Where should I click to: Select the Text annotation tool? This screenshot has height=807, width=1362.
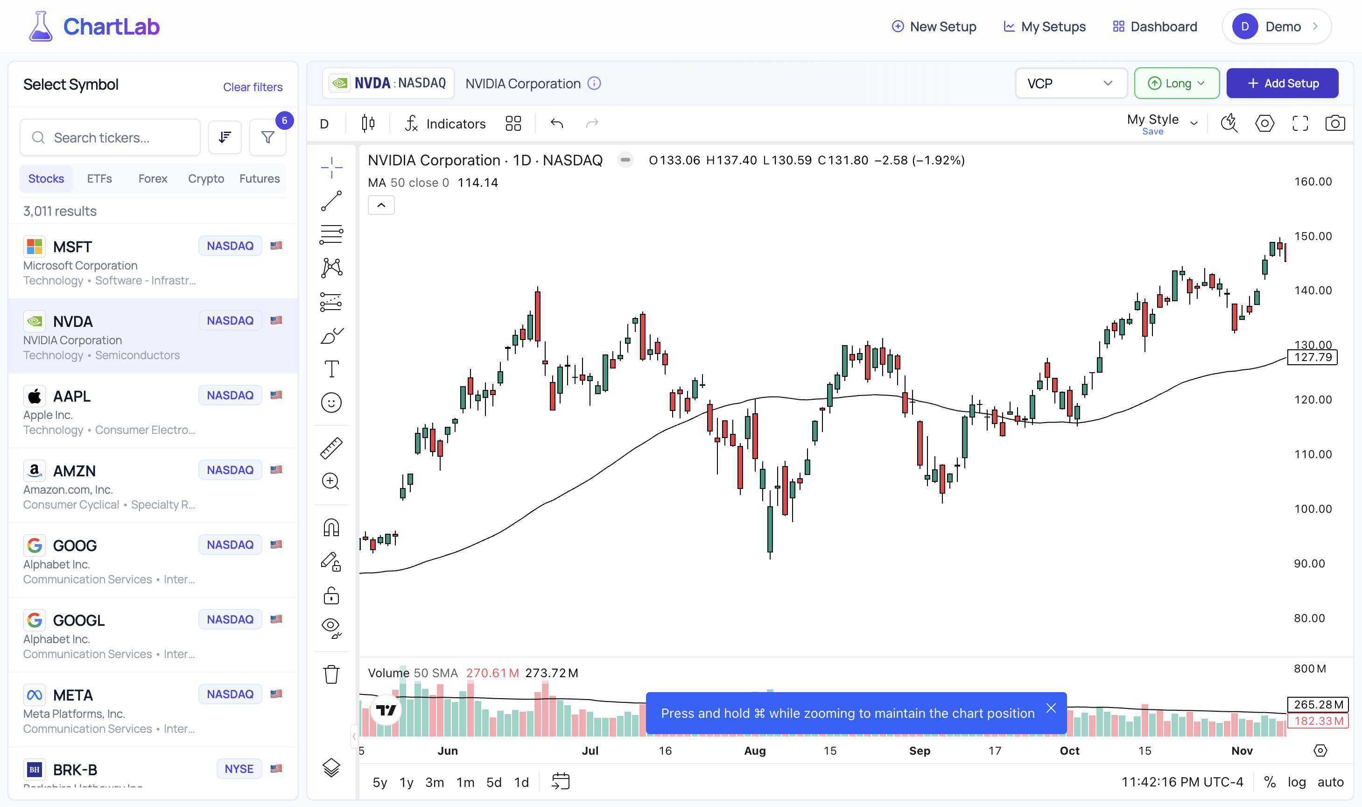[331, 368]
